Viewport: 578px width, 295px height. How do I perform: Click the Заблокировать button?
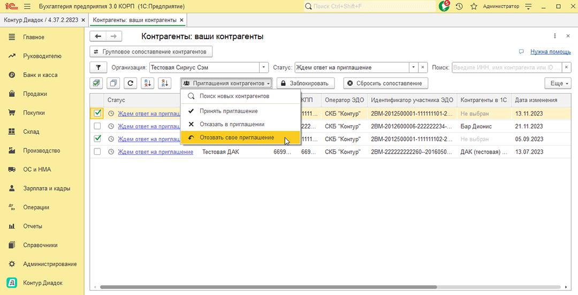pos(305,84)
